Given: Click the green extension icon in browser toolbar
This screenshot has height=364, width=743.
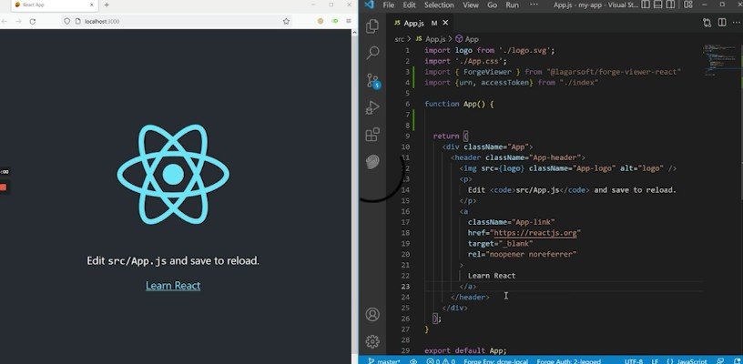Looking at the screenshot, I should (x=335, y=21).
